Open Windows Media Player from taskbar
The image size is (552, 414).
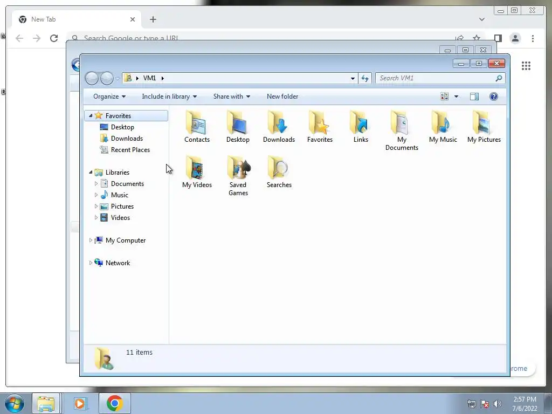(80, 403)
